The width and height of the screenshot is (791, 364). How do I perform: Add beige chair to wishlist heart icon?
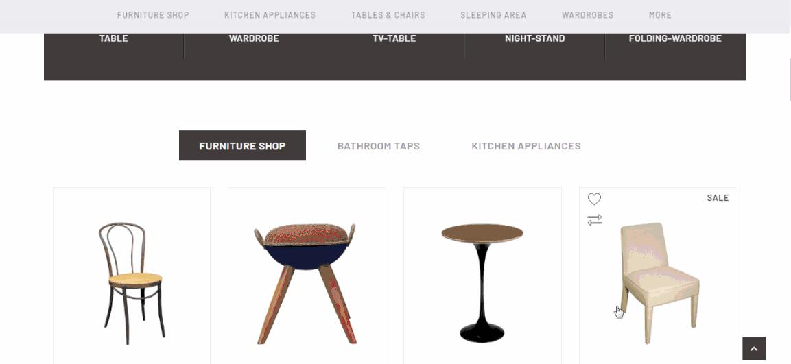point(594,199)
